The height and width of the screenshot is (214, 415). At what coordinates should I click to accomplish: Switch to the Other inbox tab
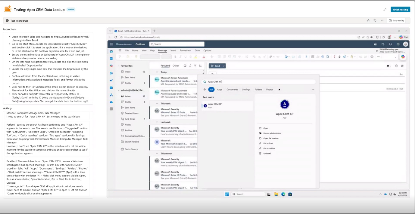tap(176, 66)
